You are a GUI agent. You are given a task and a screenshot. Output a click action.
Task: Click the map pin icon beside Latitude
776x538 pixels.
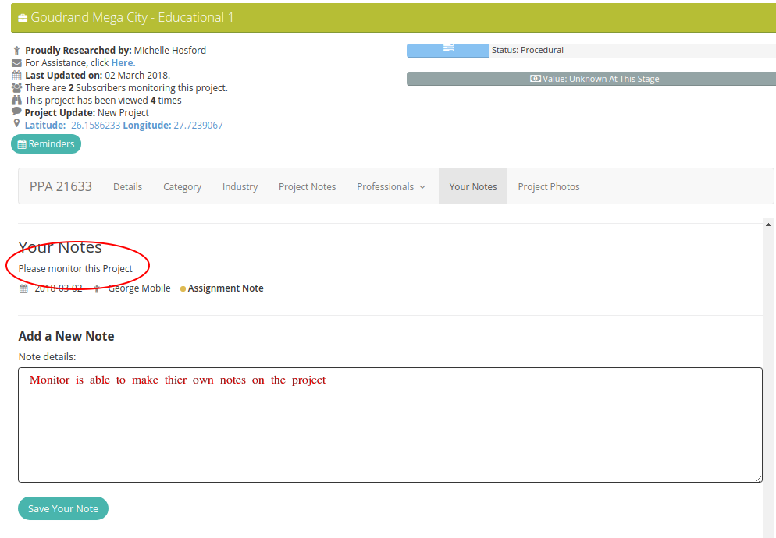tap(16, 123)
